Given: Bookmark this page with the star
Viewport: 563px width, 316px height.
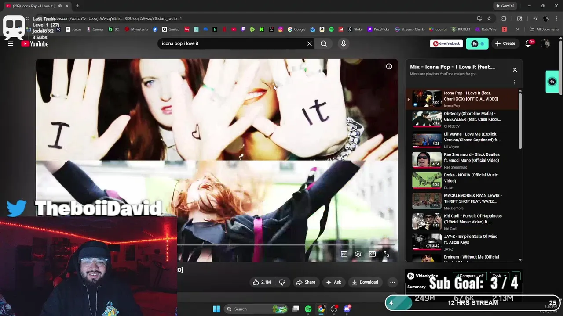Looking at the screenshot, I should tap(489, 18).
